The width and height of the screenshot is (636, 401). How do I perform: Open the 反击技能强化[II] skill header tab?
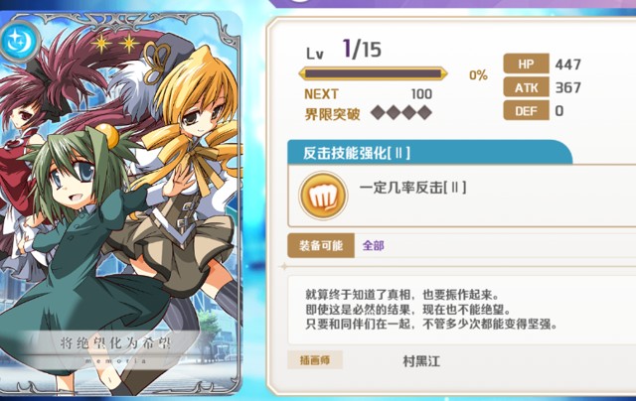click(x=430, y=152)
